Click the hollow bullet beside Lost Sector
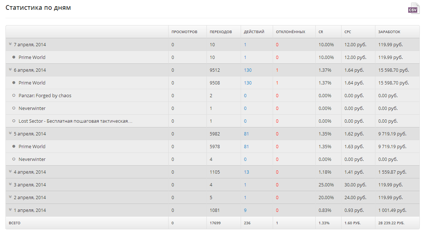 (14, 121)
